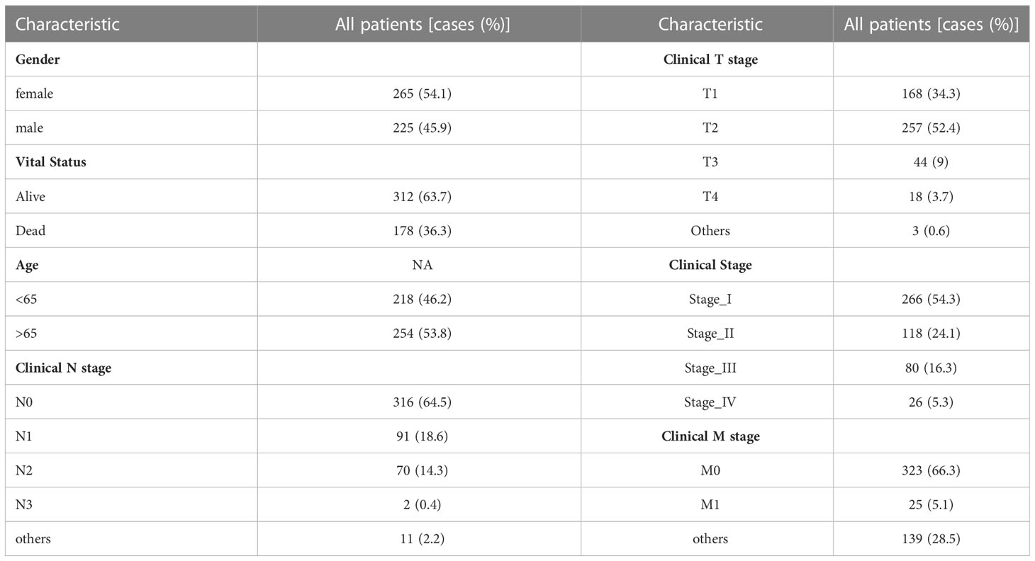Select the N3 value 2 (0.4)
1035x561 pixels.
tap(419, 504)
